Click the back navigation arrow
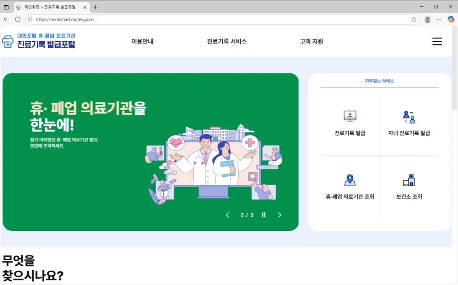 click(x=7, y=20)
